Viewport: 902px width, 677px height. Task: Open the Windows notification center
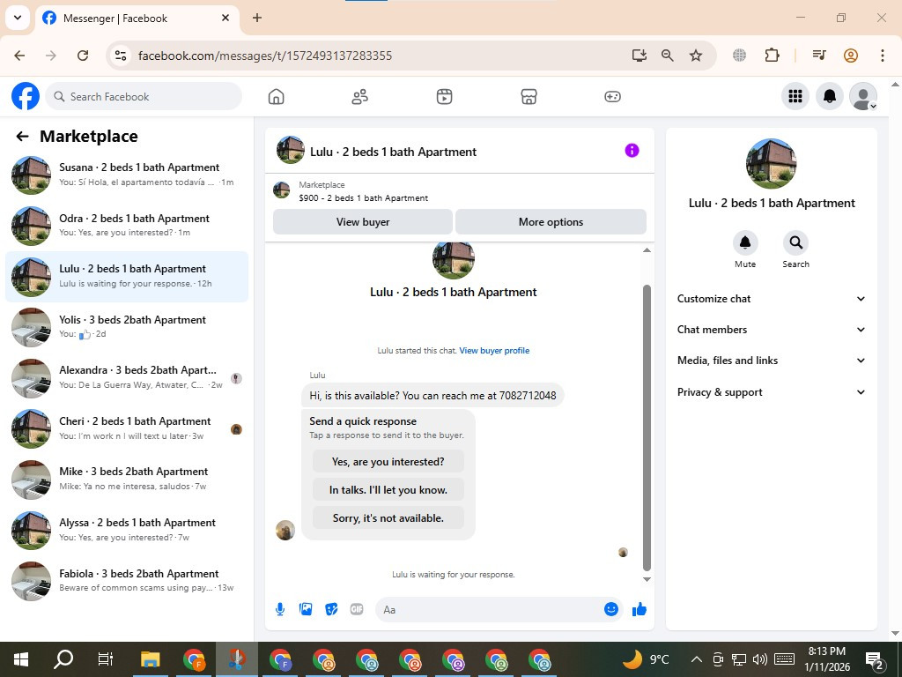tap(875, 659)
